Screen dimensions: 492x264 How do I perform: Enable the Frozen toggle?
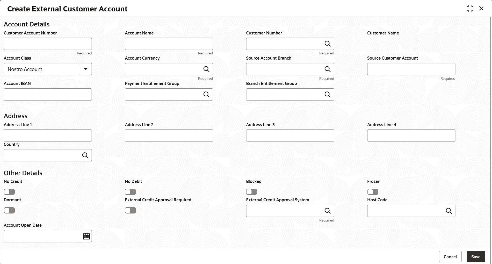click(373, 192)
